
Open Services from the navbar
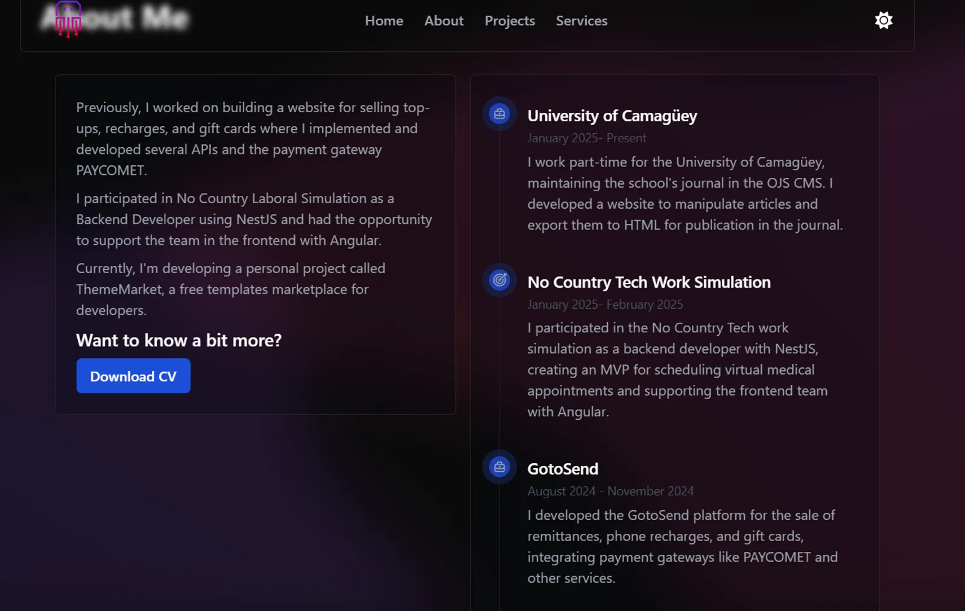581,21
